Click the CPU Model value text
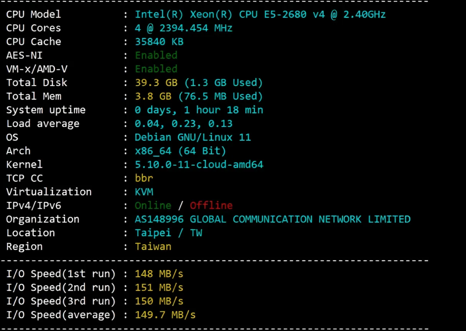466x331 pixels. [x=260, y=14]
